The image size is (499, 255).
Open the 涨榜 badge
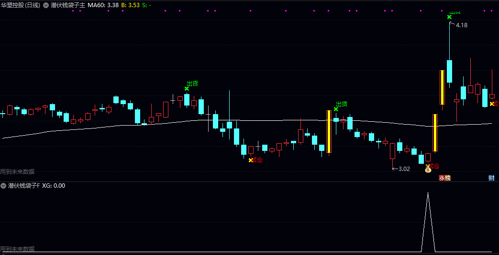coord(444,178)
